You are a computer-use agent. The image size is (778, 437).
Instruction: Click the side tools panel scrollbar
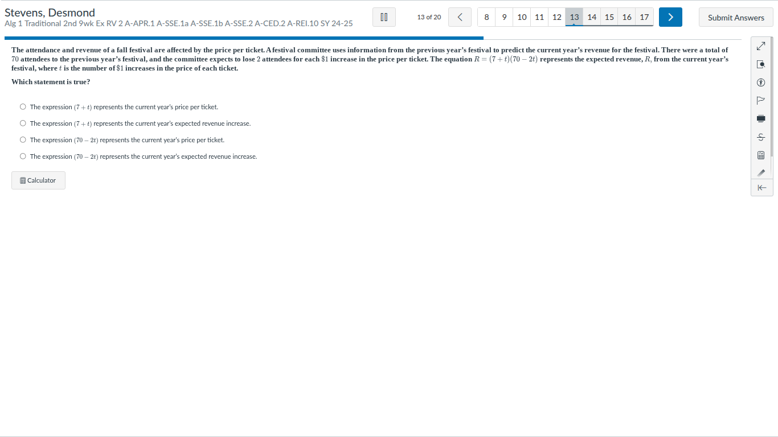point(772,97)
